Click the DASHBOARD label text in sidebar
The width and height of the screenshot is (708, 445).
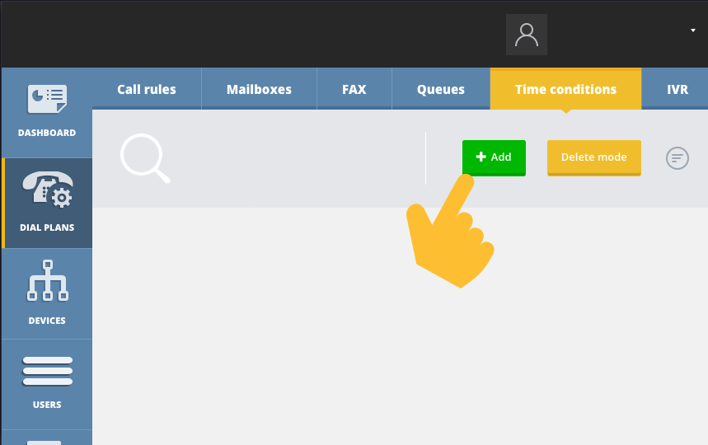(x=47, y=133)
